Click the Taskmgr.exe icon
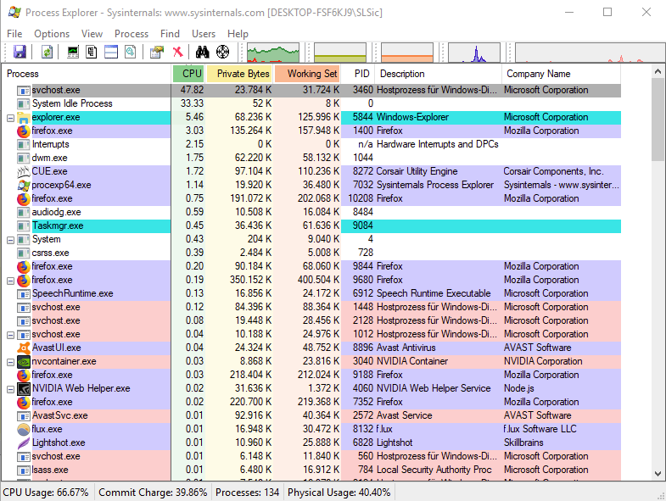This screenshot has height=501, width=666. 24,225
